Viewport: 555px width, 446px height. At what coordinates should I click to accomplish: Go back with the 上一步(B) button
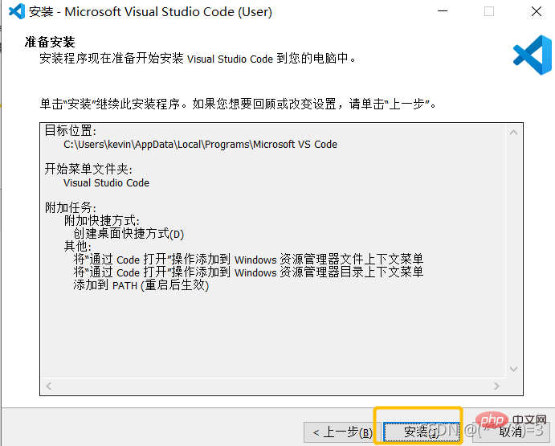pos(342,432)
